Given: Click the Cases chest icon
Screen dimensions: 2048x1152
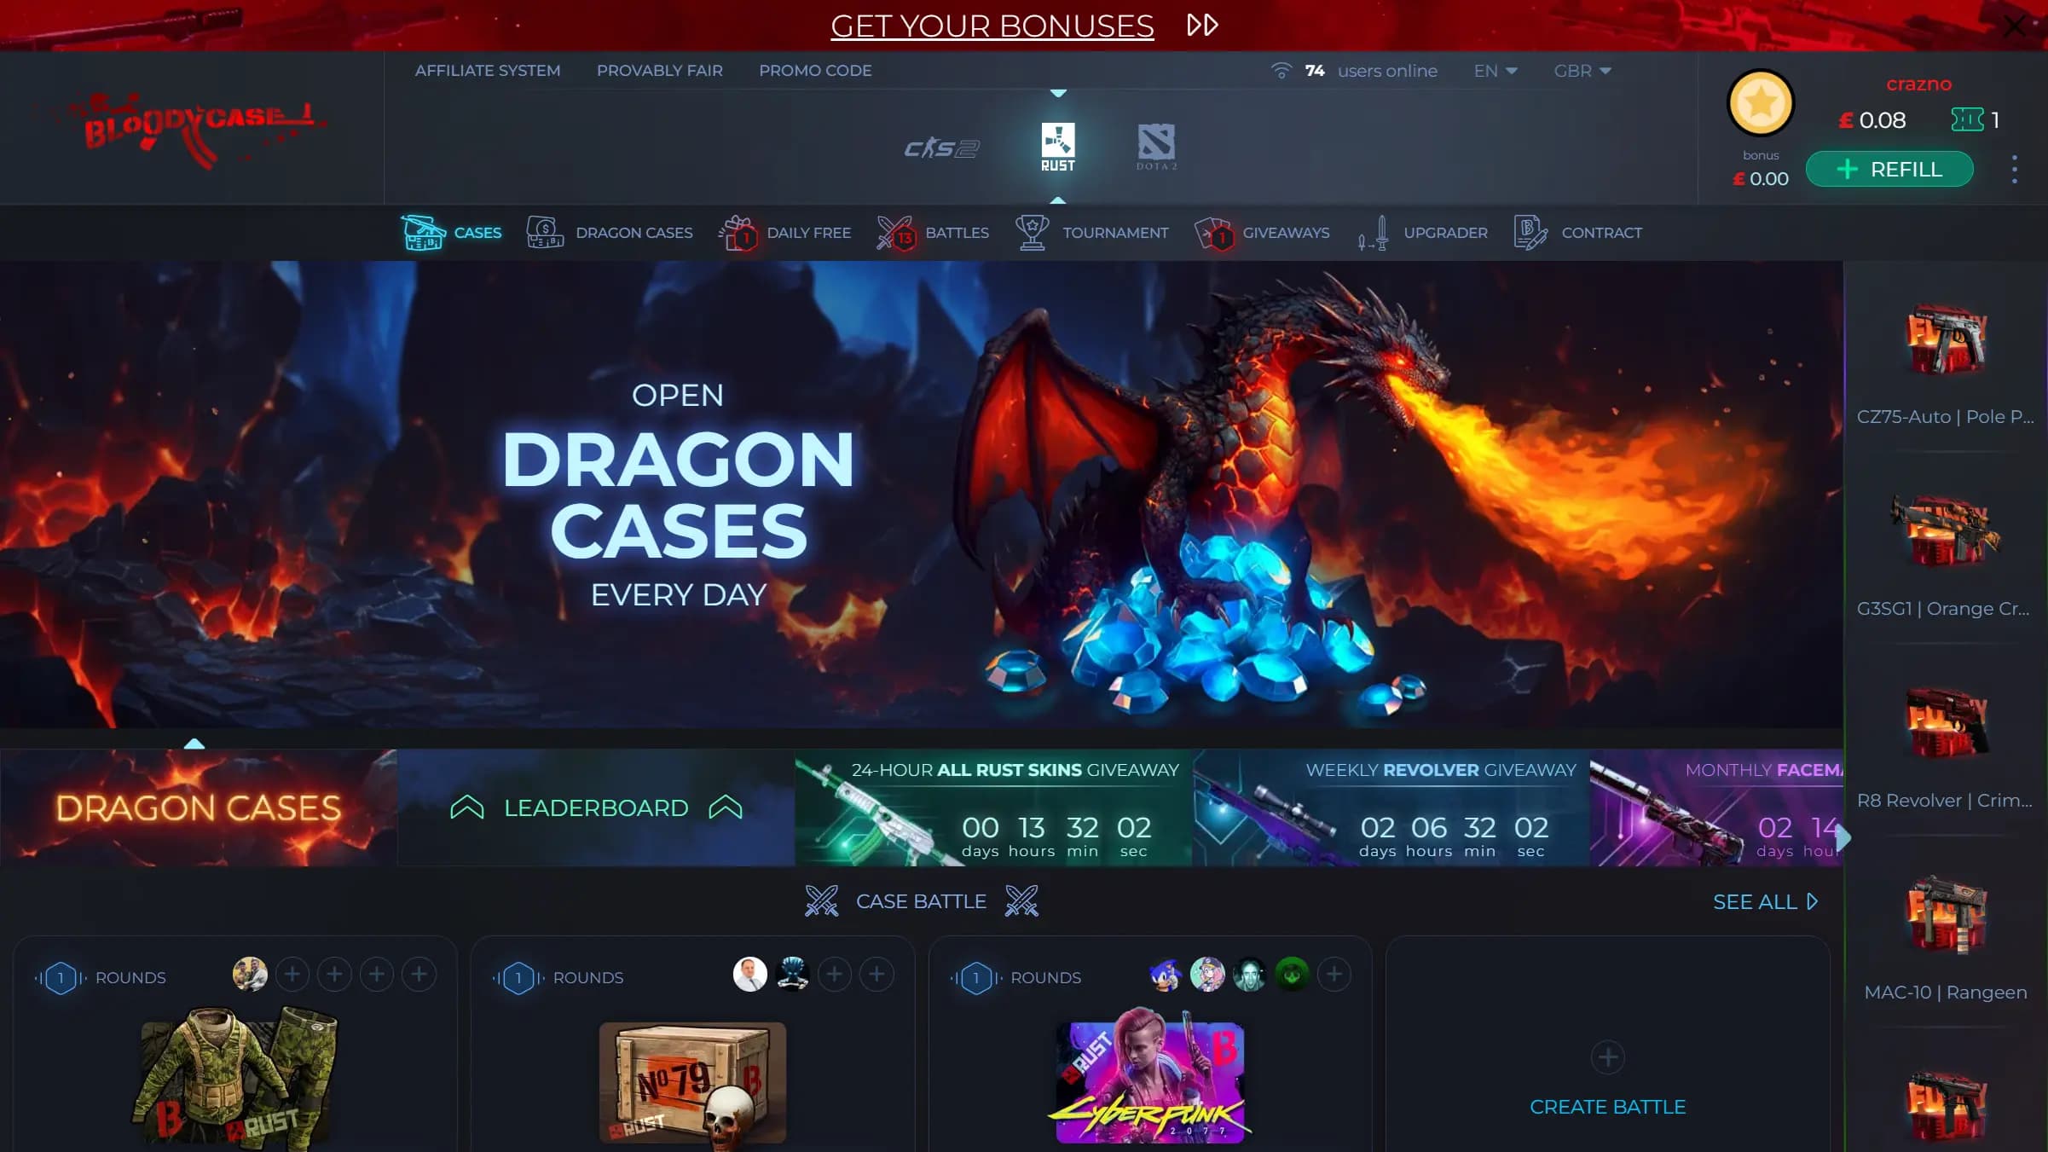Looking at the screenshot, I should [x=423, y=232].
